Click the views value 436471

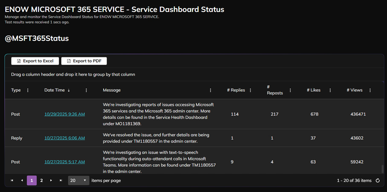358,114
